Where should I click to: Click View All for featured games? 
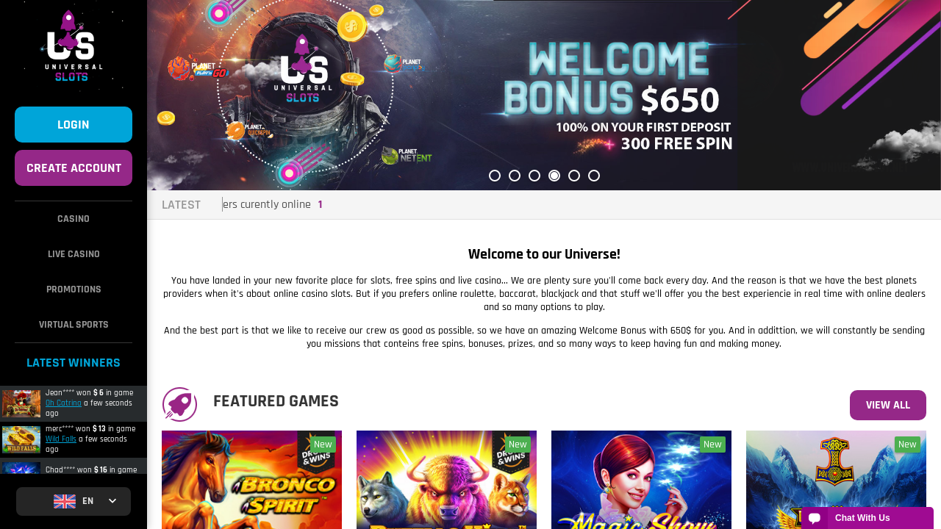[888, 405]
